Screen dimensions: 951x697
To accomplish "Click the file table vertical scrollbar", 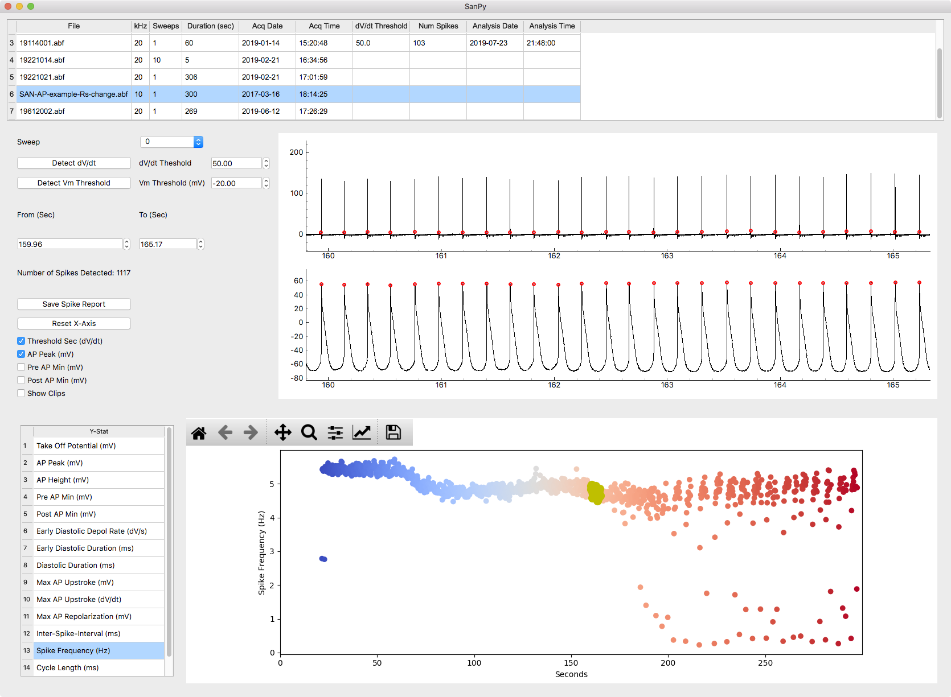I will [940, 83].
